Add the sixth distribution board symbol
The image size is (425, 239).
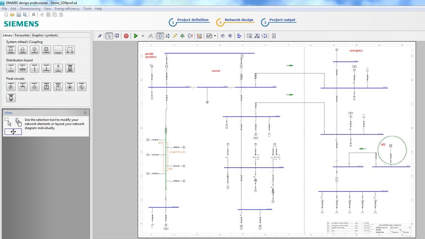pyautogui.click(x=70, y=68)
